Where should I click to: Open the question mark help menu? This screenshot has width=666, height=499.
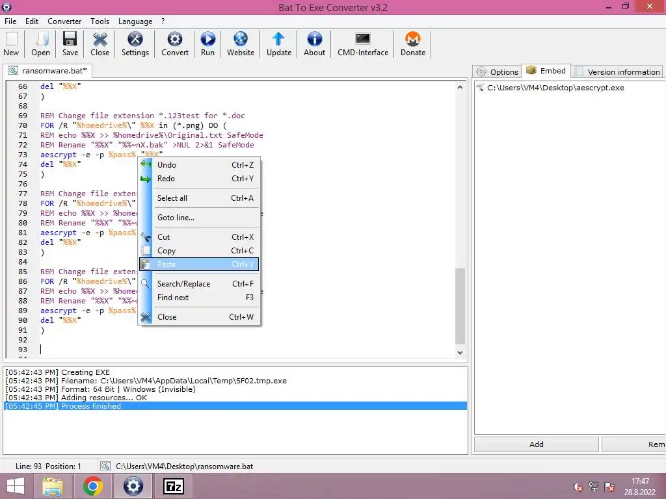[x=163, y=21]
